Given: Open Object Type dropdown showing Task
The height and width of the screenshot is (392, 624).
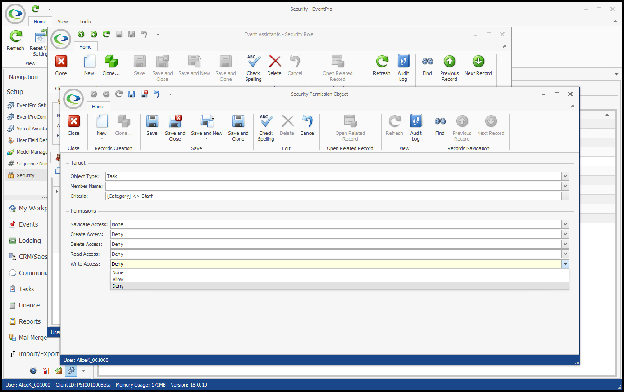Looking at the screenshot, I should click(x=565, y=176).
